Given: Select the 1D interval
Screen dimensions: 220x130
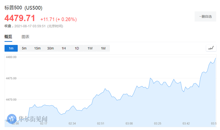Looking at the screenshot, I should [x=77, y=48].
